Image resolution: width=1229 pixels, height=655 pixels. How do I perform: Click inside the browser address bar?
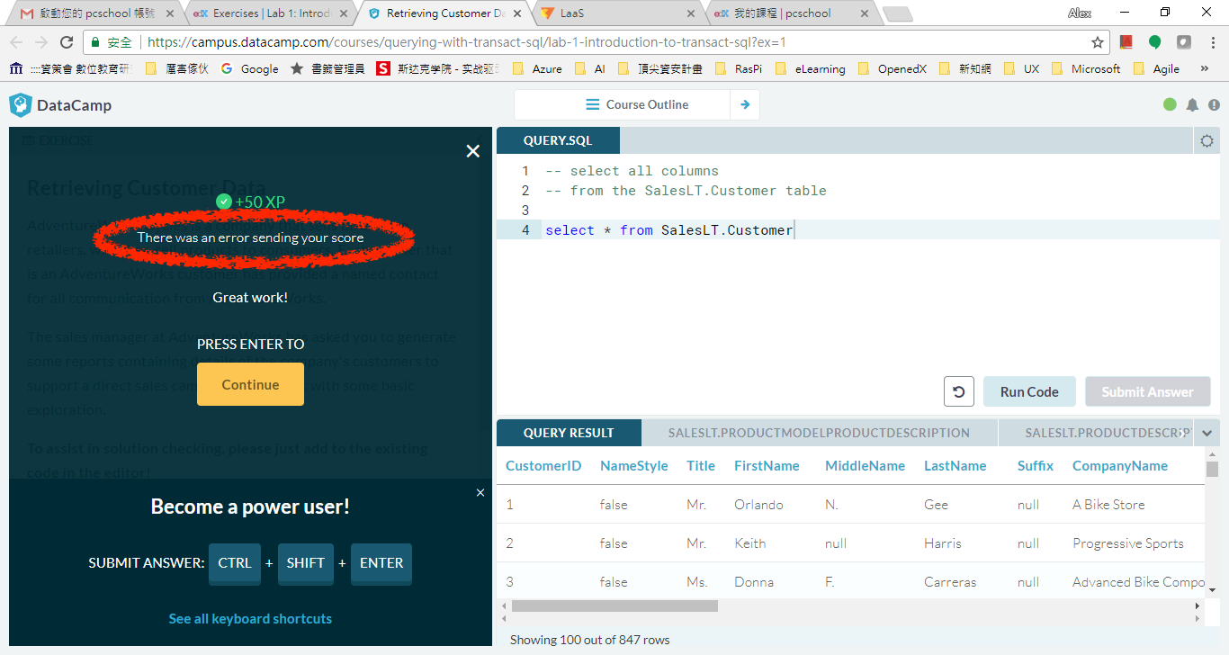[540, 41]
